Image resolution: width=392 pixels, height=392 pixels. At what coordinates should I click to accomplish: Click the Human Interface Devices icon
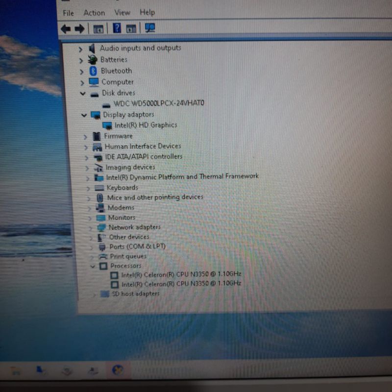point(97,147)
